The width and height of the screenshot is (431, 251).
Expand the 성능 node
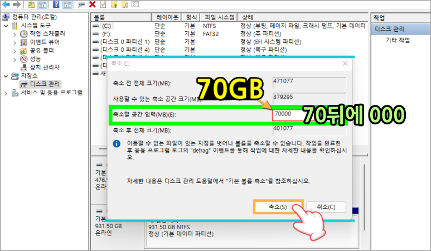15,60
